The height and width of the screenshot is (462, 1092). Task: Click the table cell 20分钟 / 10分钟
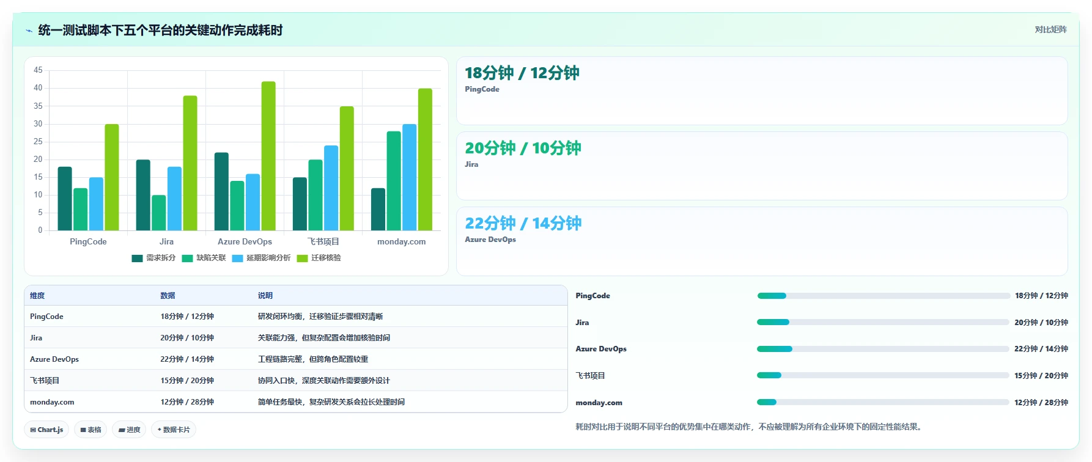(x=187, y=338)
